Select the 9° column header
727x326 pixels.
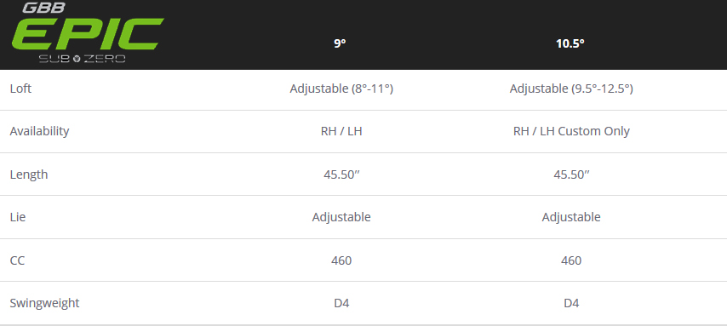click(x=340, y=43)
